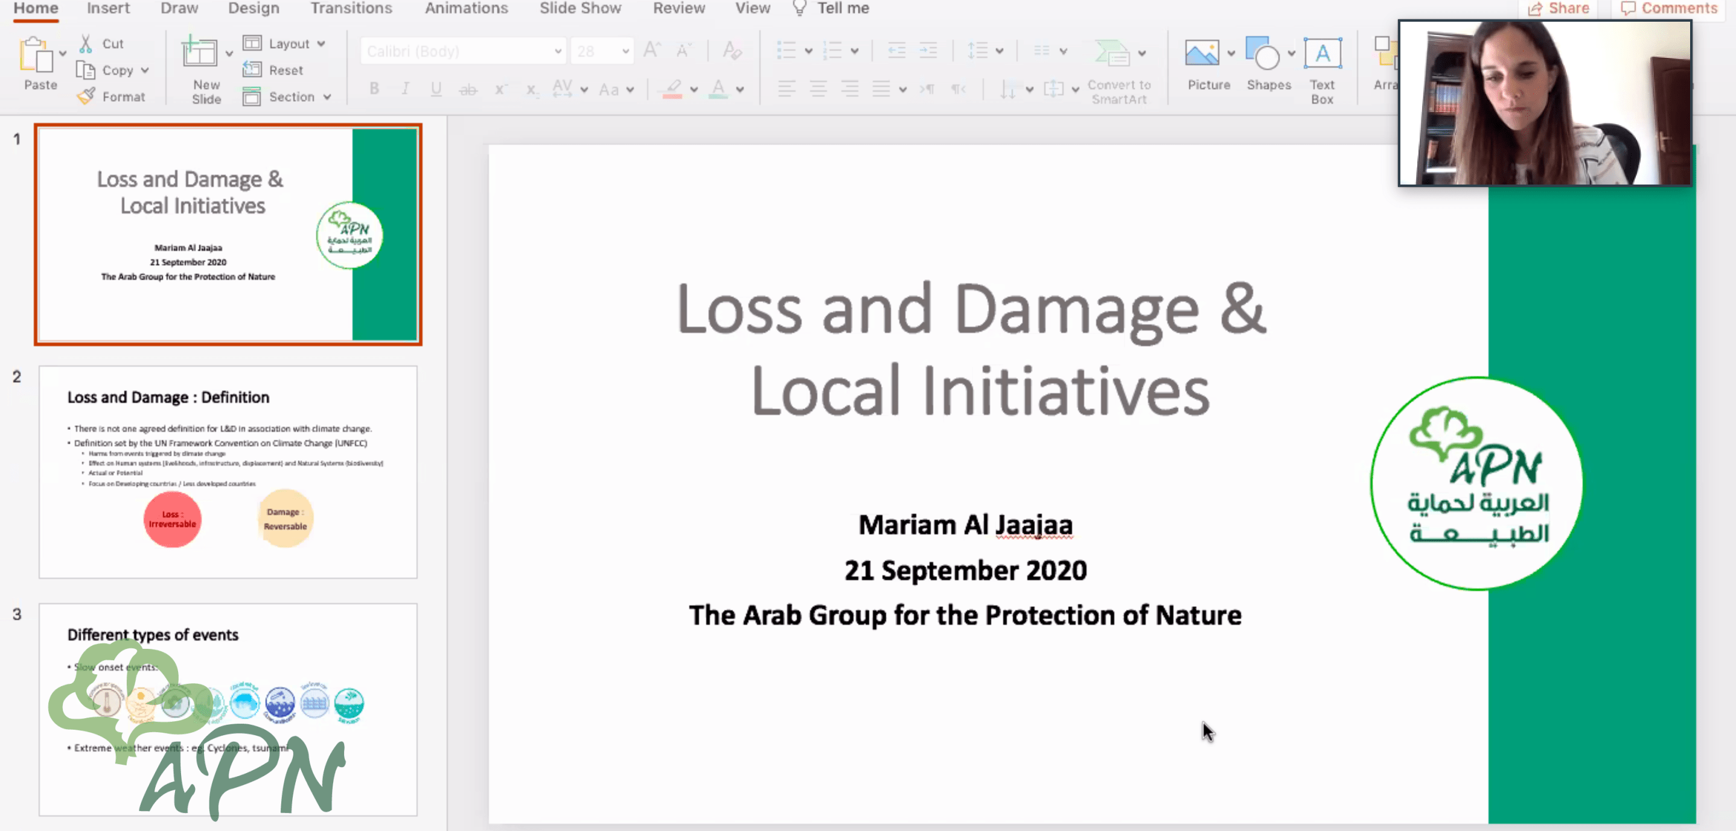1736x831 pixels.
Task: Clear all text formatting
Action: point(732,51)
